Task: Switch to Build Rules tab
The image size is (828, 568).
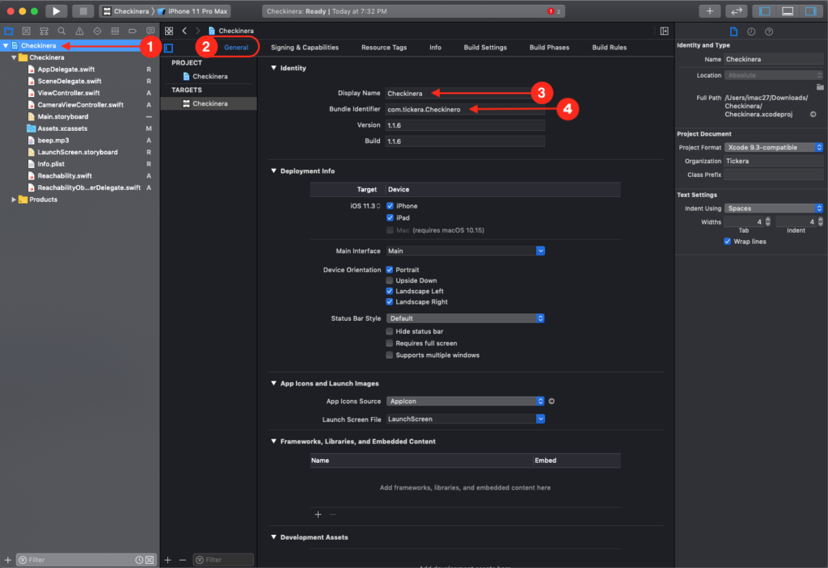Action: (610, 48)
